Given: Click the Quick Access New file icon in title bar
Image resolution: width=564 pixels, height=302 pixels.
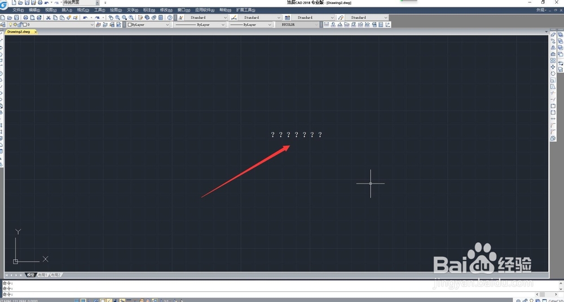Looking at the screenshot, I should [x=14, y=2].
